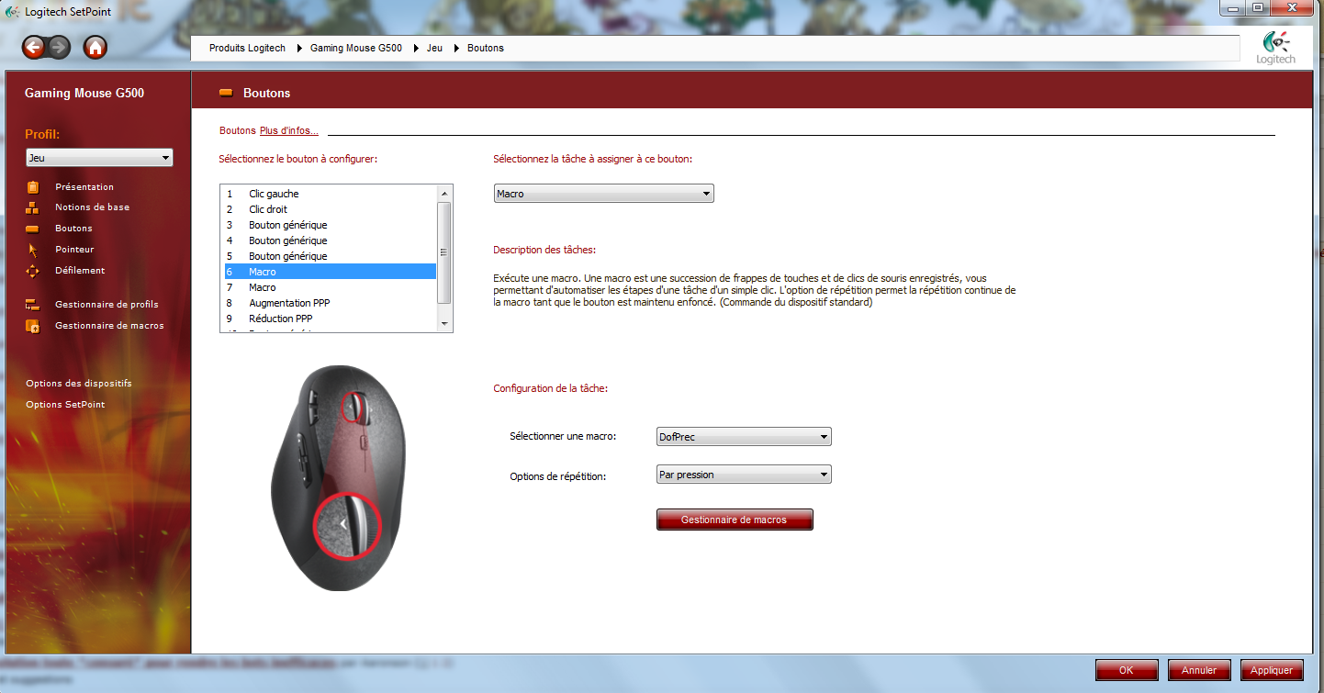Click the Présentation sidebar icon

33,186
